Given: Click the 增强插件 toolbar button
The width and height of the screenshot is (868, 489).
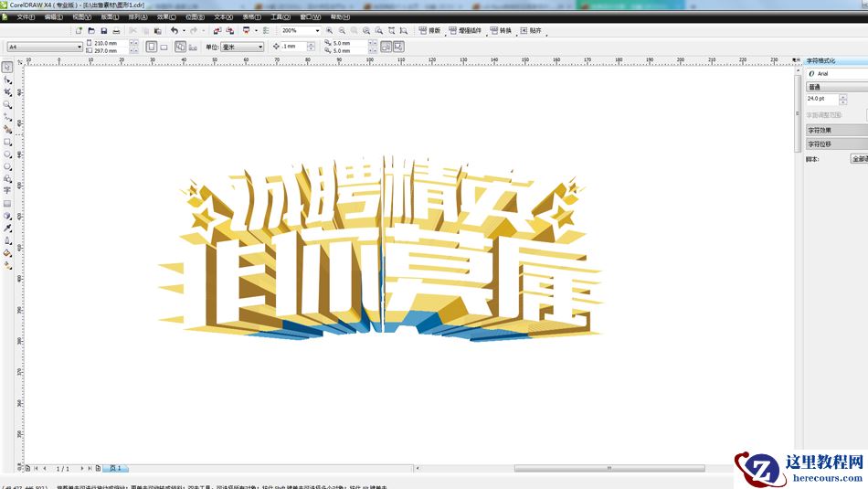Looking at the screenshot, I should [466, 30].
